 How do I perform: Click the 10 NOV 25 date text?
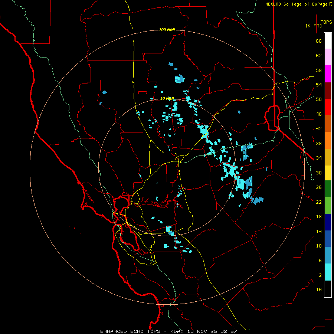pos(202,331)
